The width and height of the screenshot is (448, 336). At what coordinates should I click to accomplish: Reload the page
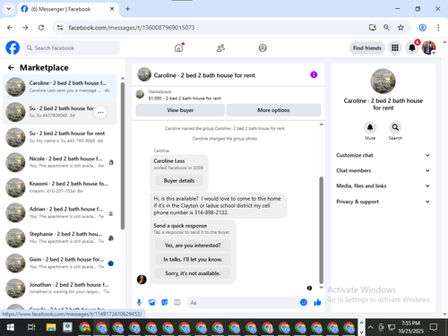pos(41,28)
